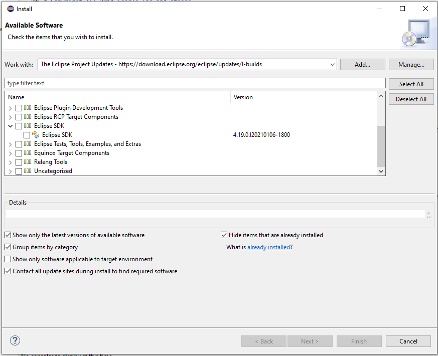The width and height of the screenshot is (438, 356).
Task: Click the software list scroll down arrow
Action: (x=381, y=171)
